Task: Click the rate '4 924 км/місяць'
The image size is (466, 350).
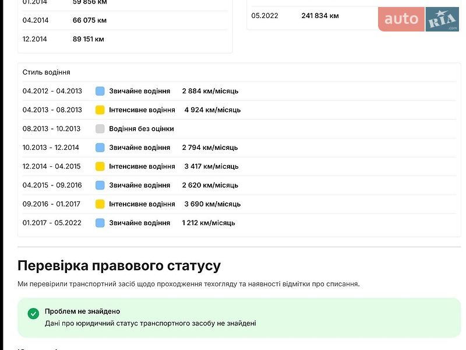Action: [213, 110]
